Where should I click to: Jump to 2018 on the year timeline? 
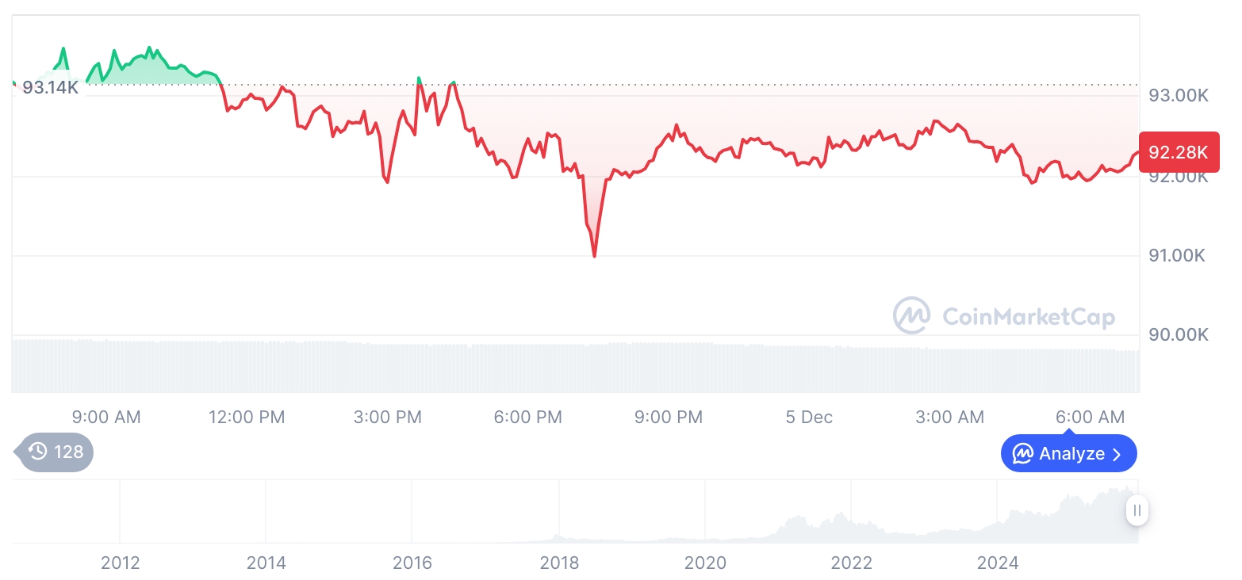(559, 563)
